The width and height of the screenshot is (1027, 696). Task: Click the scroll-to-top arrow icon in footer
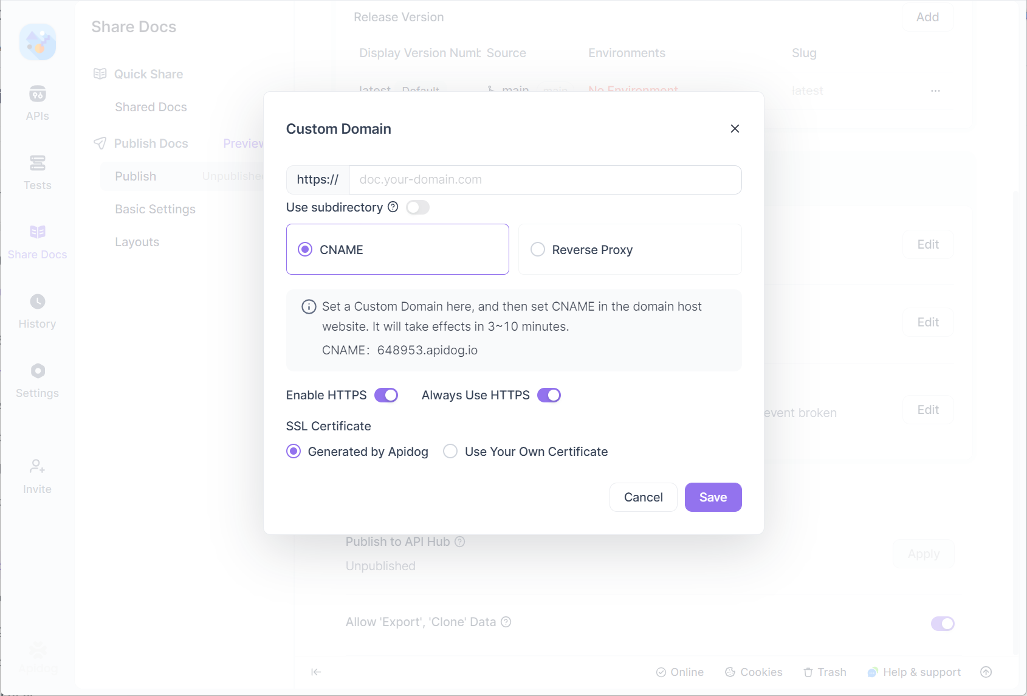coord(986,672)
